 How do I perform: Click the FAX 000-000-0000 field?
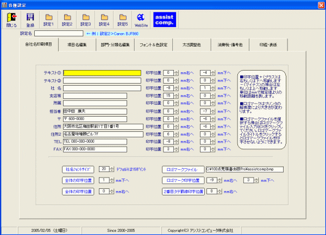[x=95, y=149]
